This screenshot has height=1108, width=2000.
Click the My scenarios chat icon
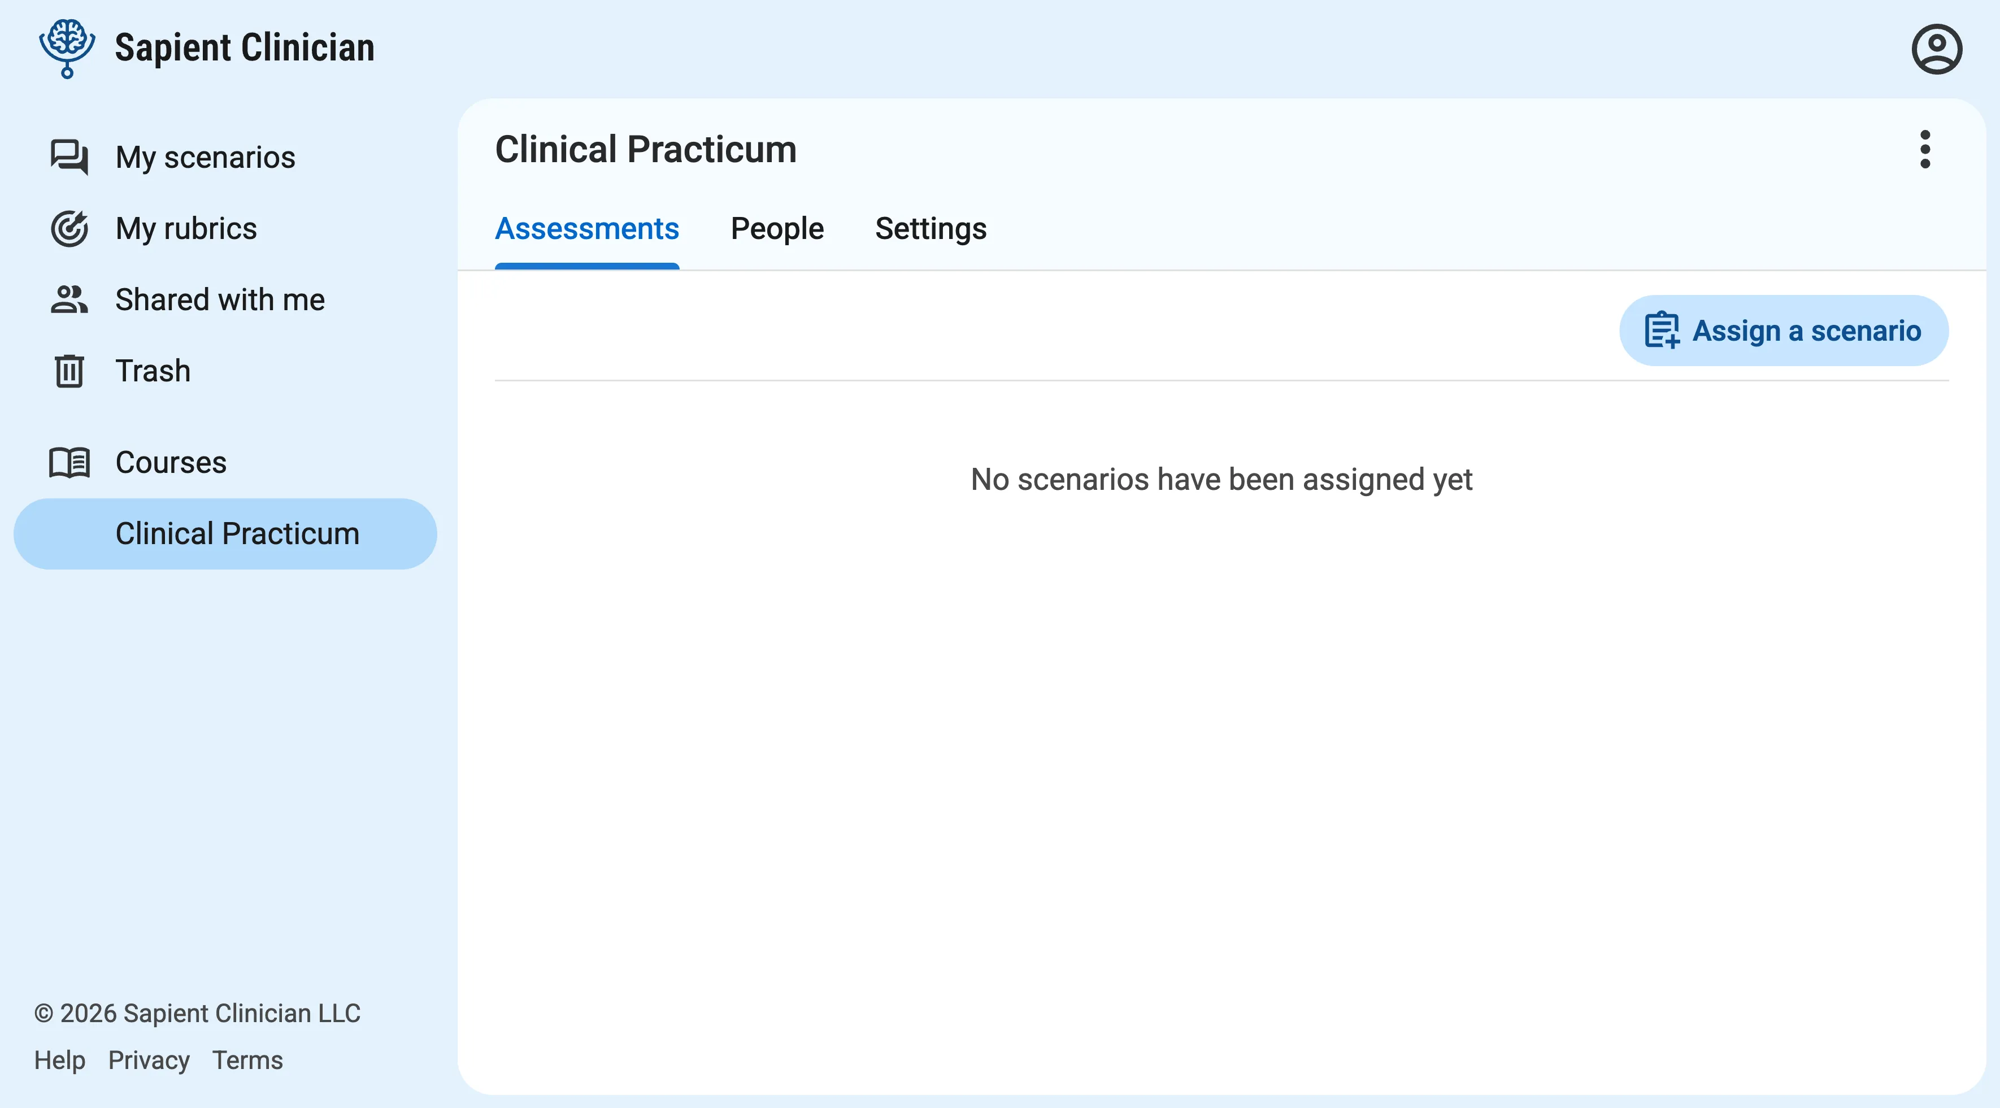[69, 158]
